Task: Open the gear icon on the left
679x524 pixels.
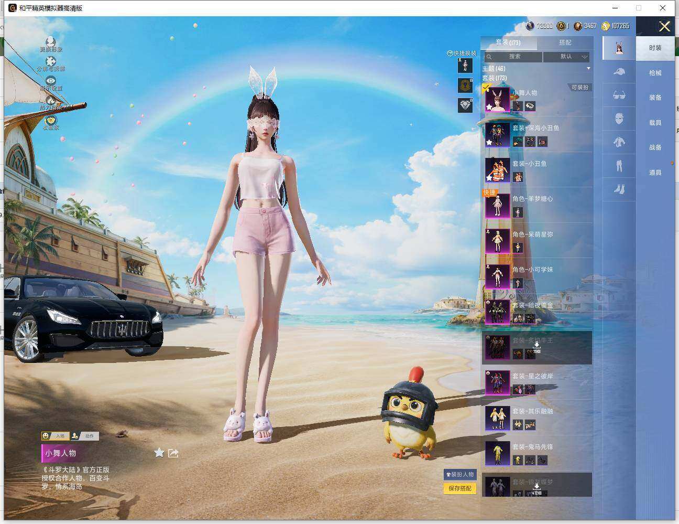Action: coord(50,100)
